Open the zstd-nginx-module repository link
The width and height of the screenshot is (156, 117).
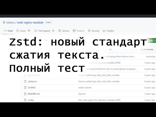(x=30, y=22)
